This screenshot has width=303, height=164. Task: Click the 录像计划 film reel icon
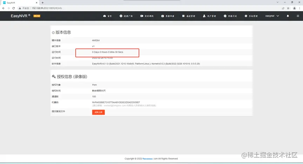225,16
